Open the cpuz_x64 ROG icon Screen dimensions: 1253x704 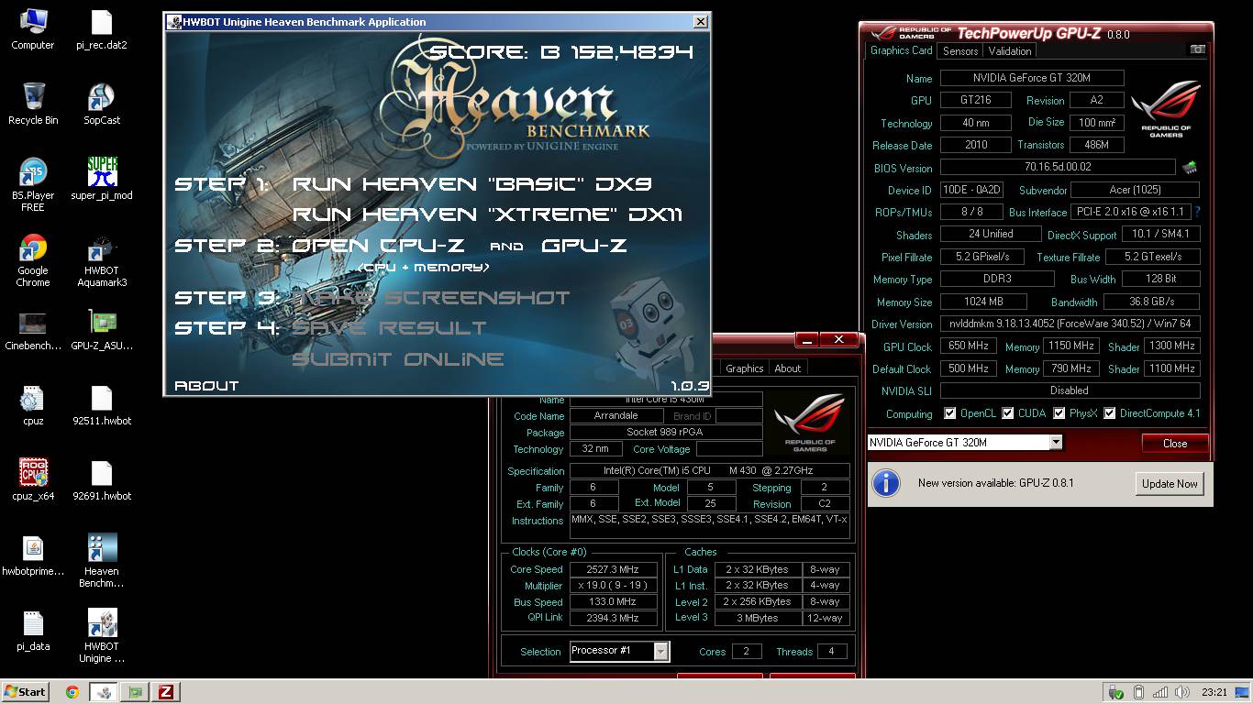(32, 480)
